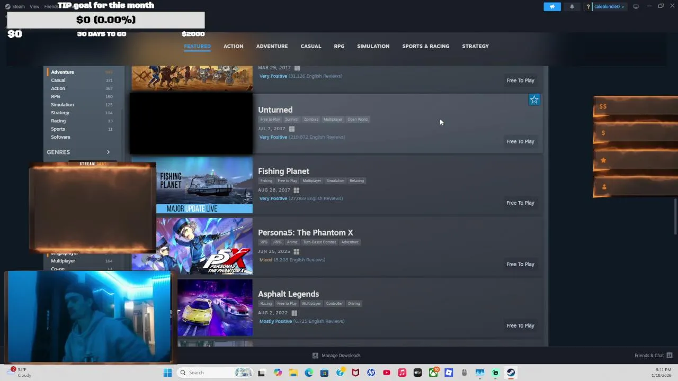The height and width of the screenshot is (381, 678).
Task: Switch to the ACTION tab
Action: coord(233,46)
